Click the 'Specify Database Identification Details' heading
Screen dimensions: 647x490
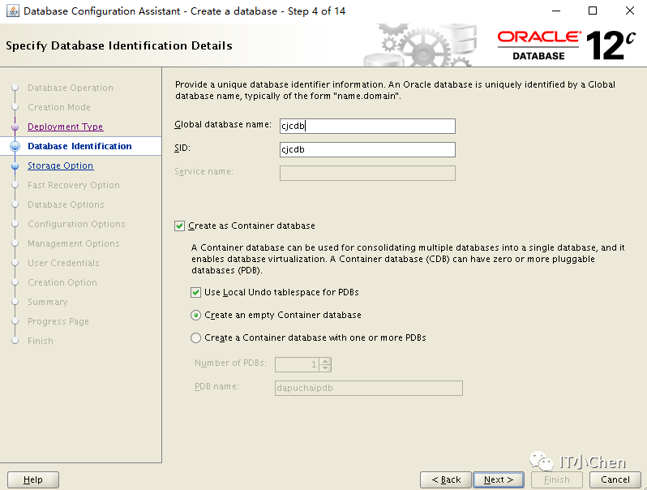[119, 45]
